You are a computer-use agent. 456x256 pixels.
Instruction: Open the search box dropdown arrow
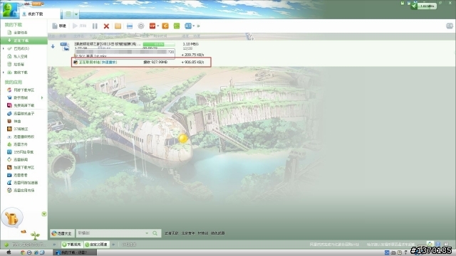(x=147, y=233)
